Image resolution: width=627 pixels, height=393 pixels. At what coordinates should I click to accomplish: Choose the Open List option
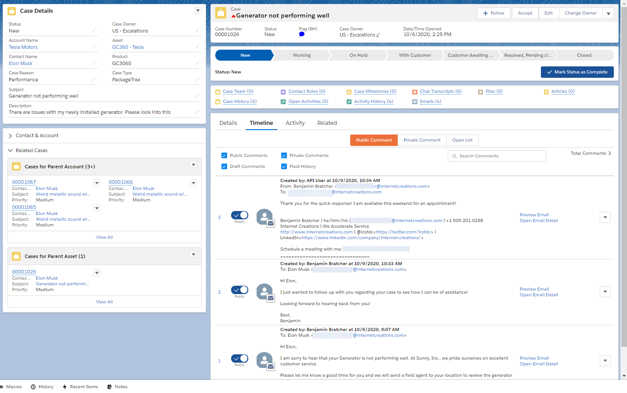[x=463, y=140]
